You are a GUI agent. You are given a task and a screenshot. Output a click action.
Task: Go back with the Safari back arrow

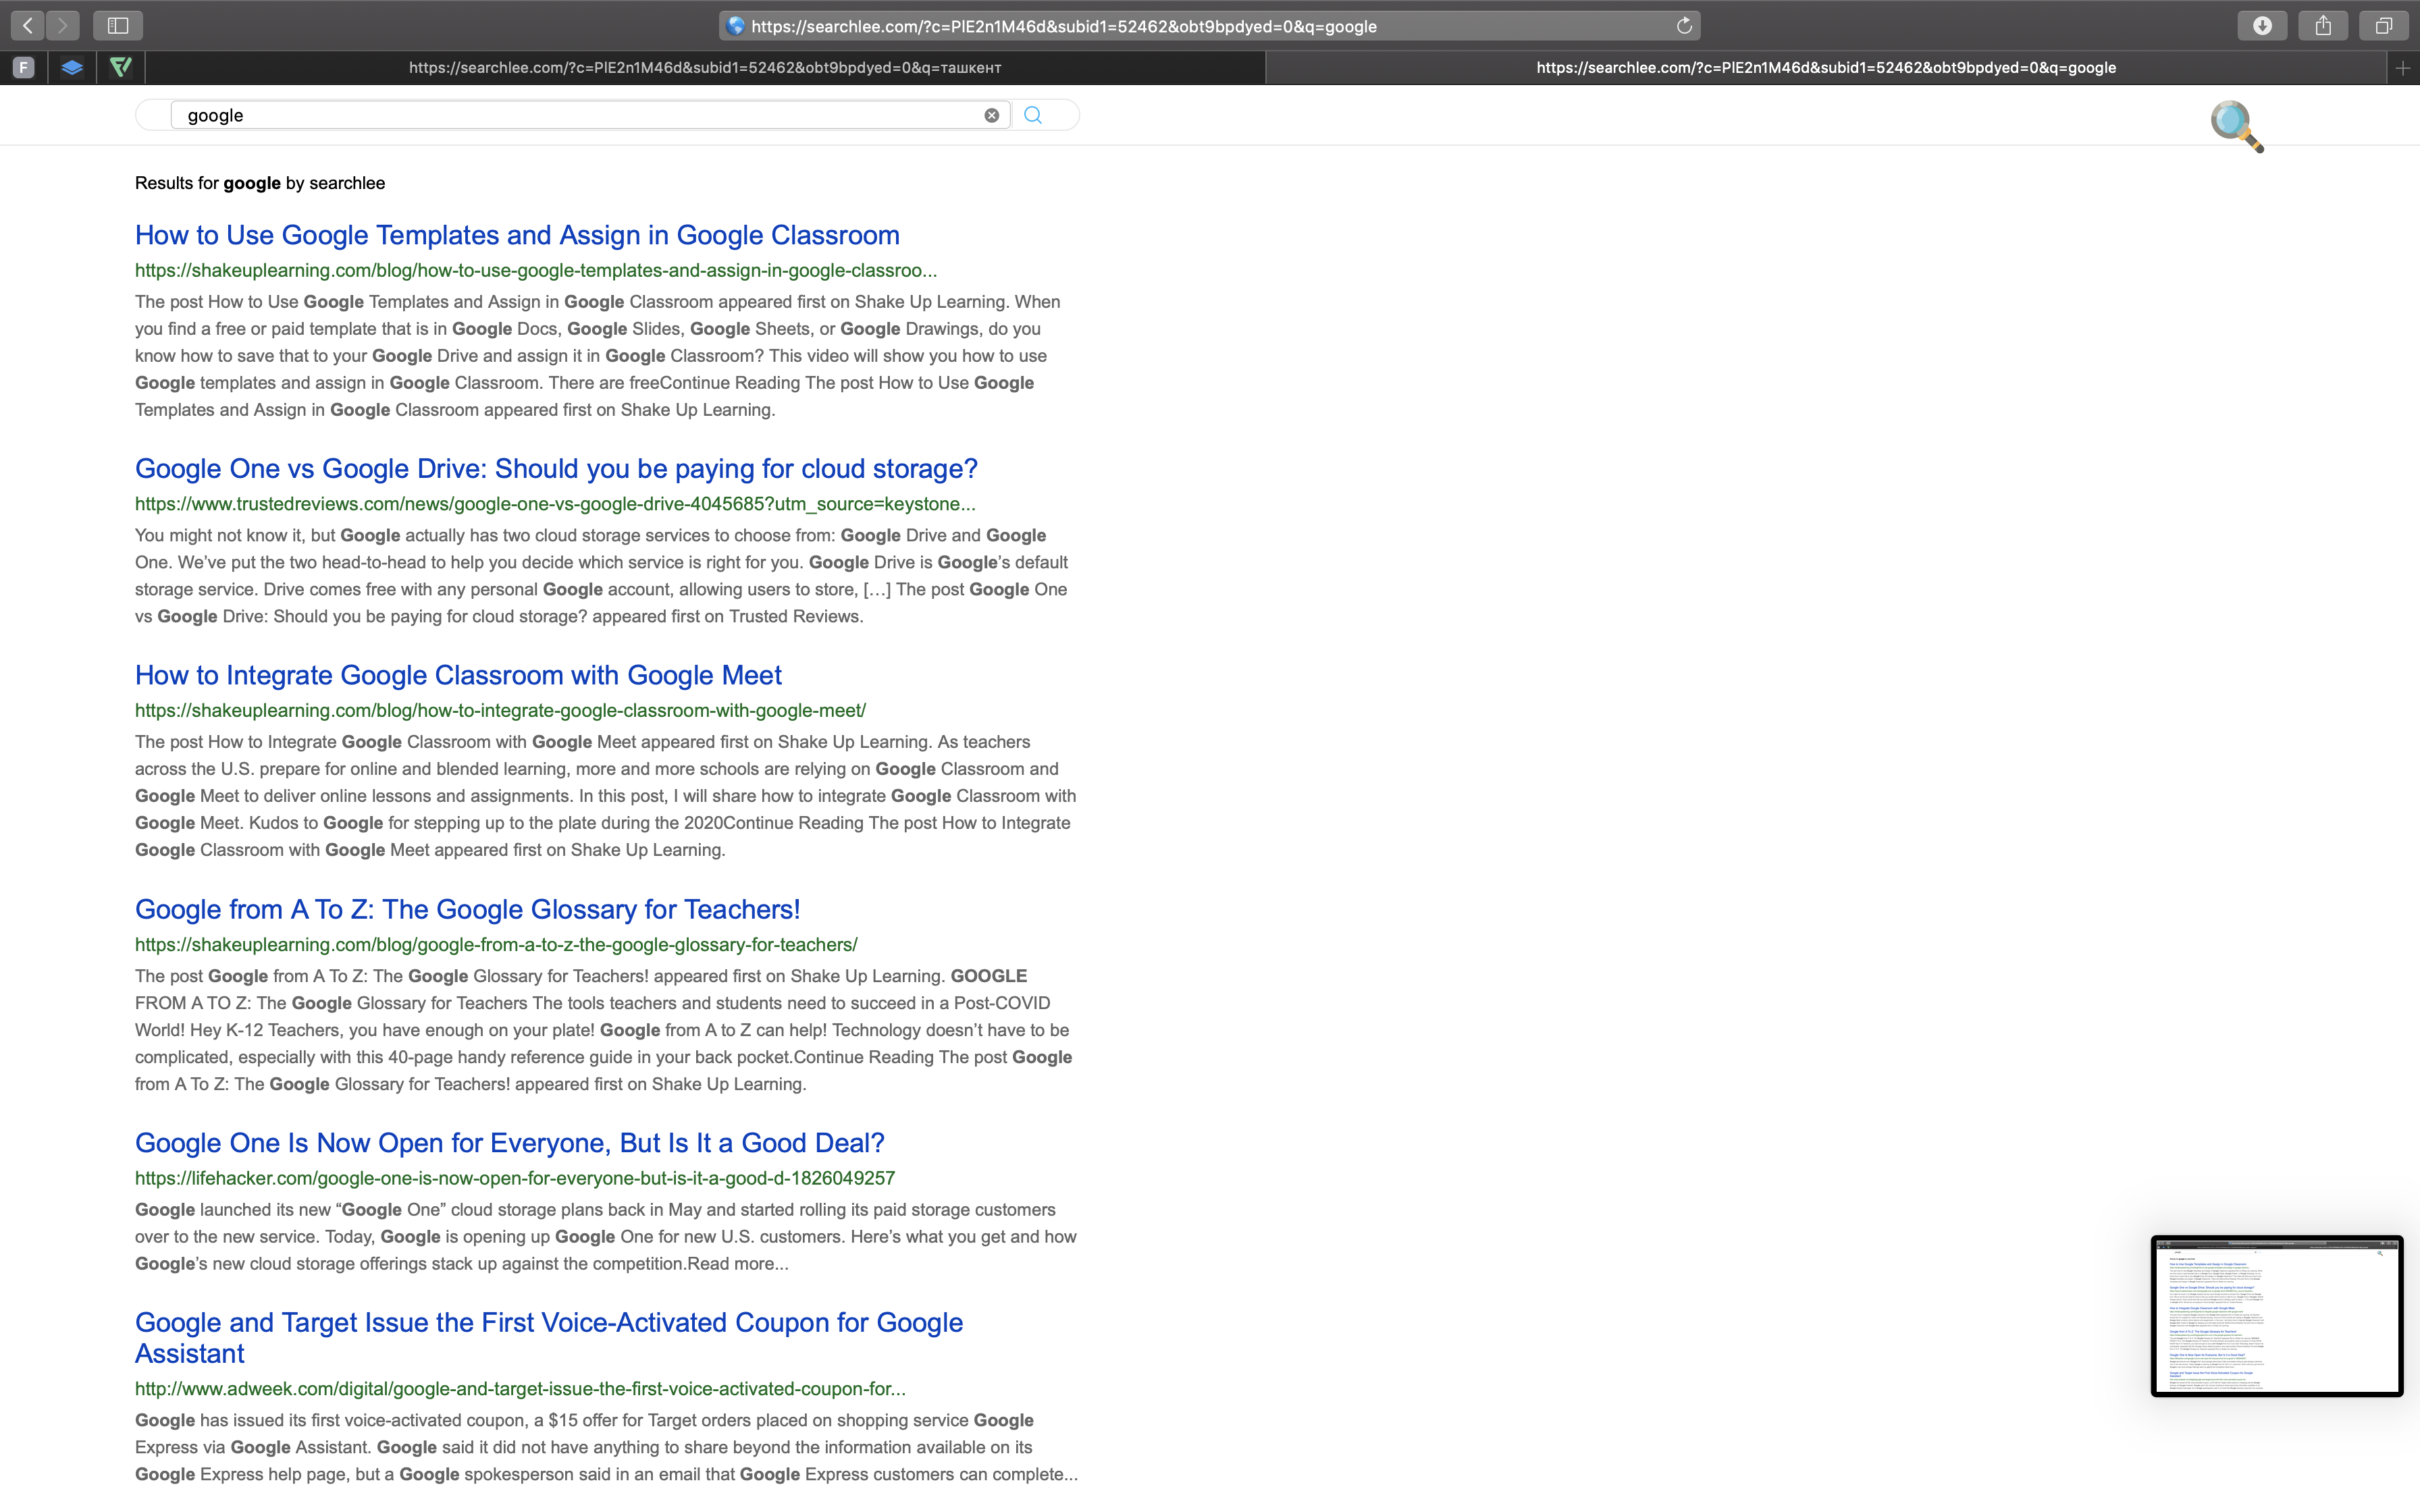pyautogui.click(x=28, y=25)
